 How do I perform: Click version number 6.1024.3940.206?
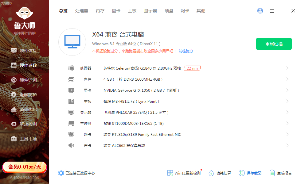[25, 178]
